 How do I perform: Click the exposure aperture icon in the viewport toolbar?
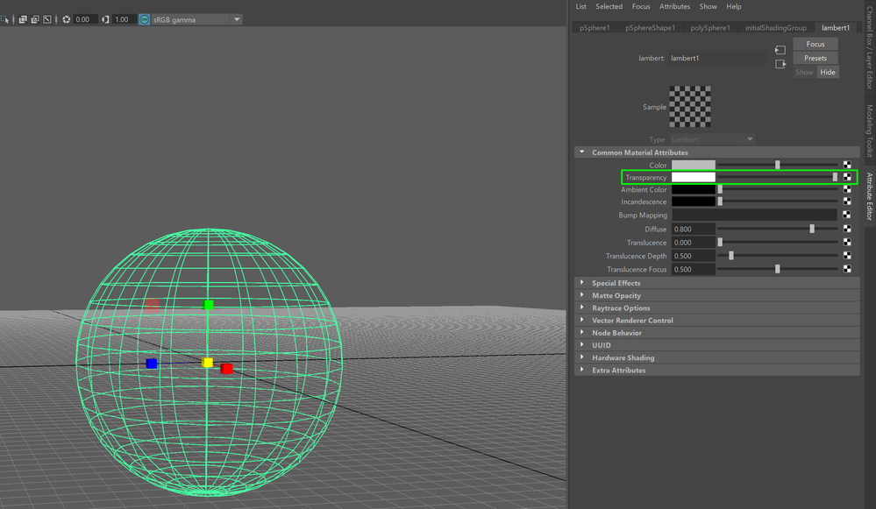pos(67,19)
